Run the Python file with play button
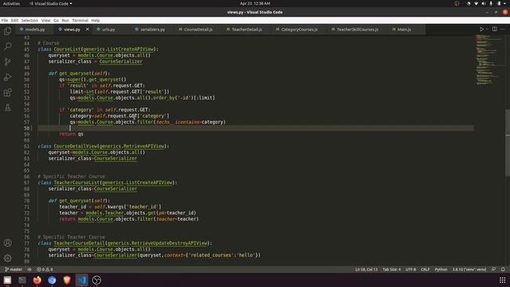 (481, 29)
